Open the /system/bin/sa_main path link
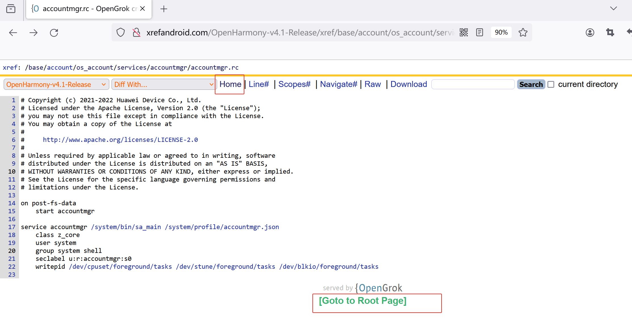The height and width of the screenshot is (335, 632). click(126, 227)
